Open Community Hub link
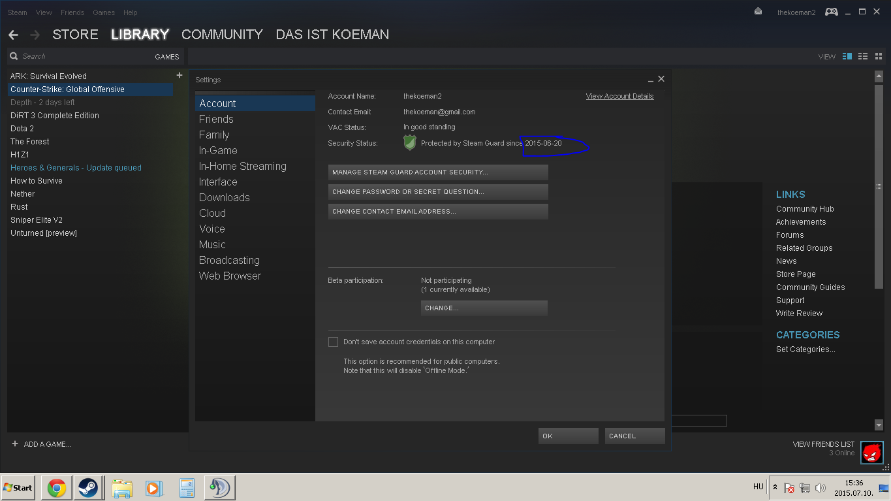 [x=805, y=209]
